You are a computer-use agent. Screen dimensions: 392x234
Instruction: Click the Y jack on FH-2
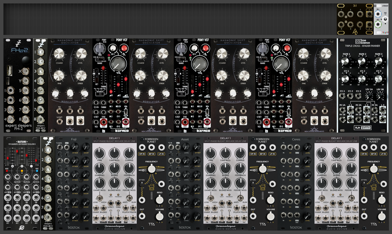25,81
